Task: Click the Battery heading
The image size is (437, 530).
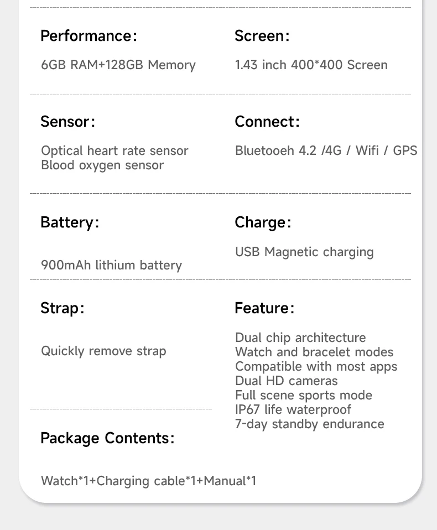Action: point(70,222)
